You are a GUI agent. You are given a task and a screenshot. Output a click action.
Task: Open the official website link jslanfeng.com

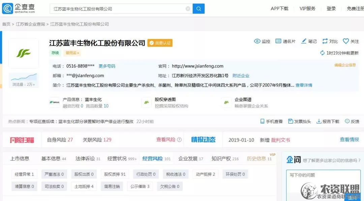pyautogui.click(x=198, y=66)
